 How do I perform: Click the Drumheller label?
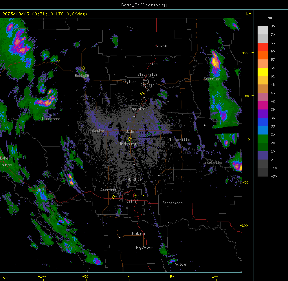click(x=213, y=163)
